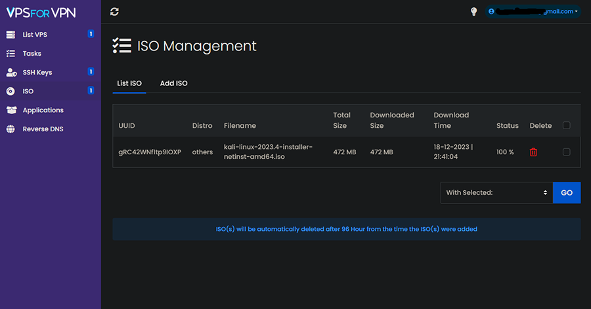Click the ISO disc icon in sidebar
This screenshot has width=591, height=309.
[11, 91]
